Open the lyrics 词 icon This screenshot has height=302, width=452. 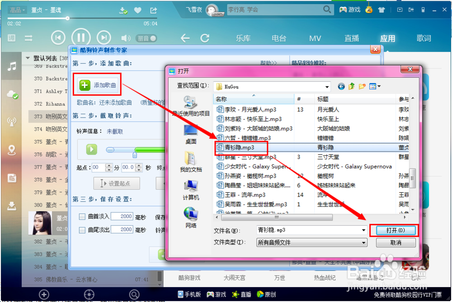[x=12, y=38]
